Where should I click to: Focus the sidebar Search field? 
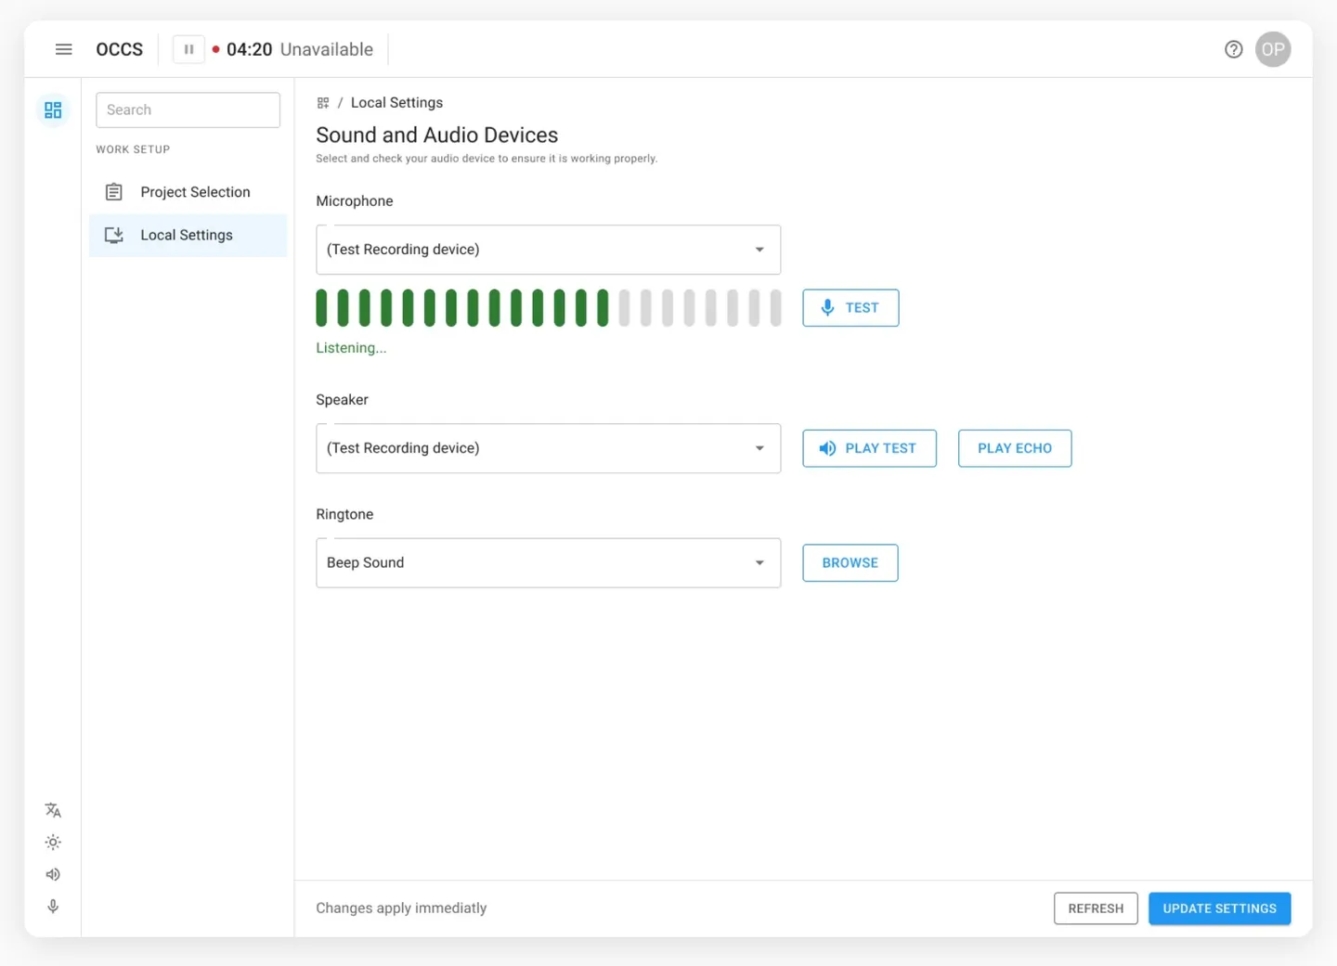click(188, 109)
